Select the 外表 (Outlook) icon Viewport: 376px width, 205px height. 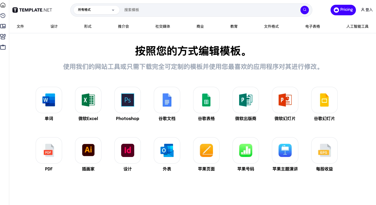coord(167,150)
